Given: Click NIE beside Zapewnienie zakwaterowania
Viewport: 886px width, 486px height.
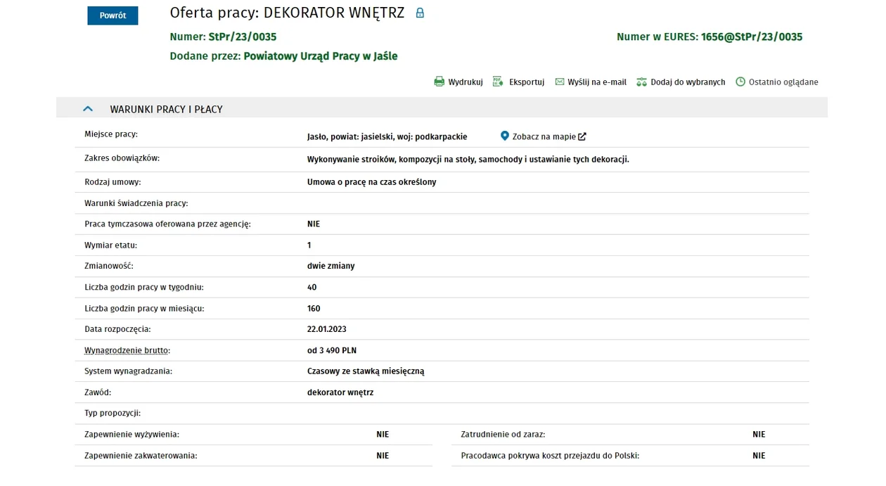Looking at the screenshot, I should pyautogui.click(x=383, y=456).
